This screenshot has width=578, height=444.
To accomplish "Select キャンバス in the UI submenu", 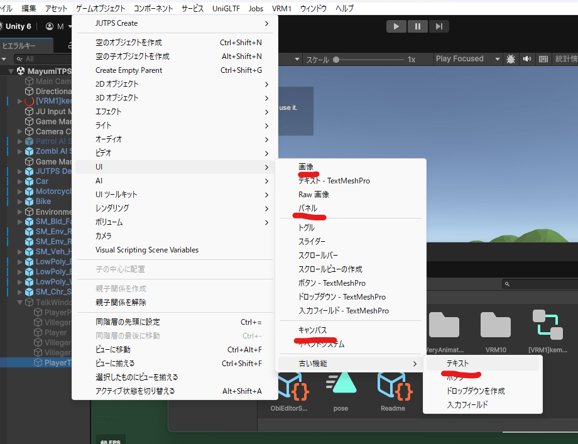I will click(312, 330).
